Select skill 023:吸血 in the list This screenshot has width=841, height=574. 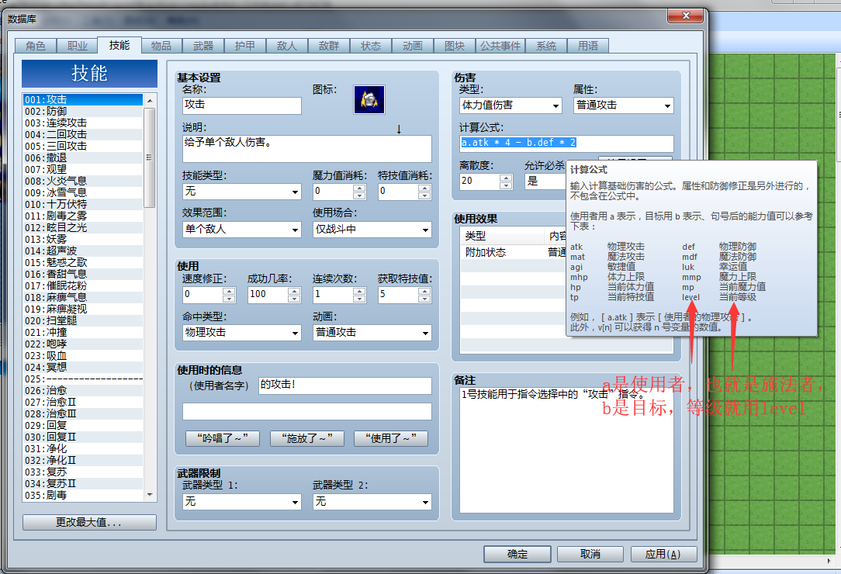pos(83,356)
